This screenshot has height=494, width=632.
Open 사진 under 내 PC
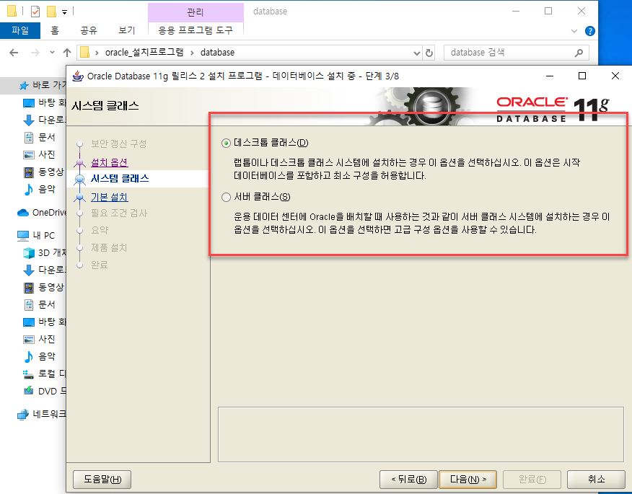tap(39, 339)
